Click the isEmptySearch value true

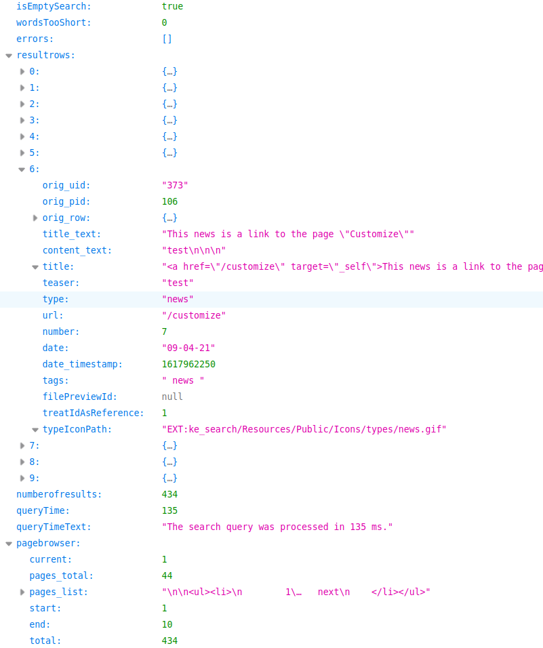coord(172,7)
